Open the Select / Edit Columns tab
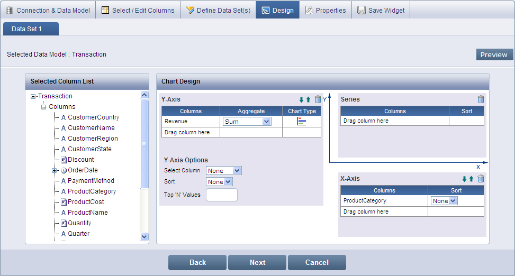Screen dimensions: 515x276 point(138,10)
